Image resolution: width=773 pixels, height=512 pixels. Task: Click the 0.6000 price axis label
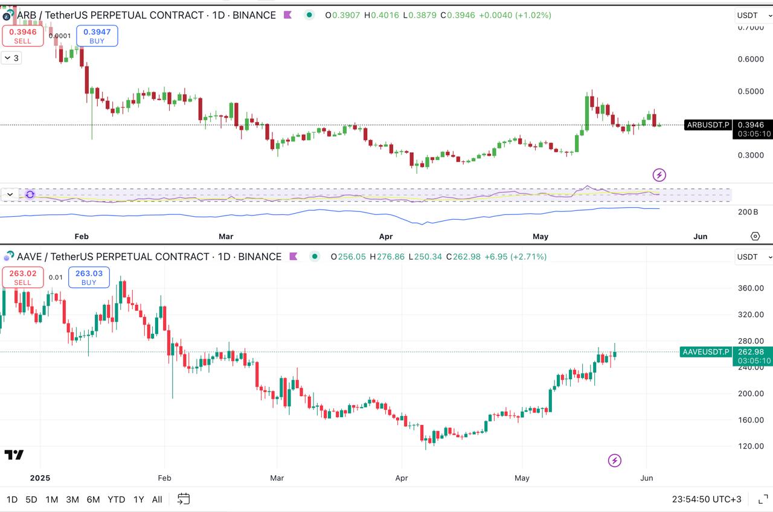(751, 59)
